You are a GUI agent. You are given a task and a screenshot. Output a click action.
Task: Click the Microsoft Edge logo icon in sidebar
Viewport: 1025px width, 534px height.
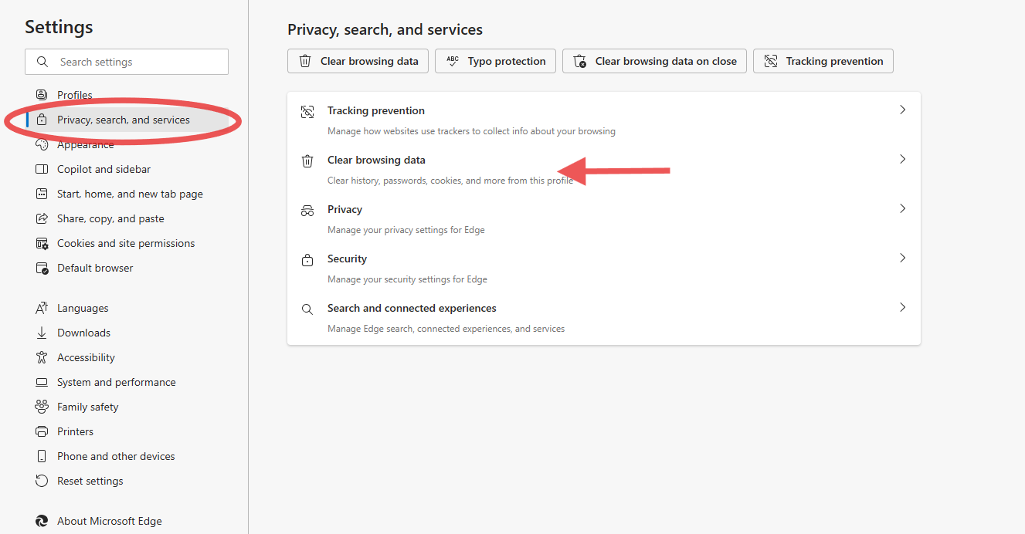pos(42,521)
